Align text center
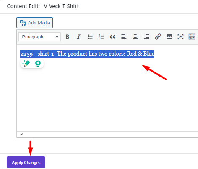The height and width of the screenshot is (169, 198). (x=135, y=37)
